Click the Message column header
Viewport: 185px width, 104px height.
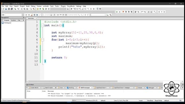click(x=51, y=91)
